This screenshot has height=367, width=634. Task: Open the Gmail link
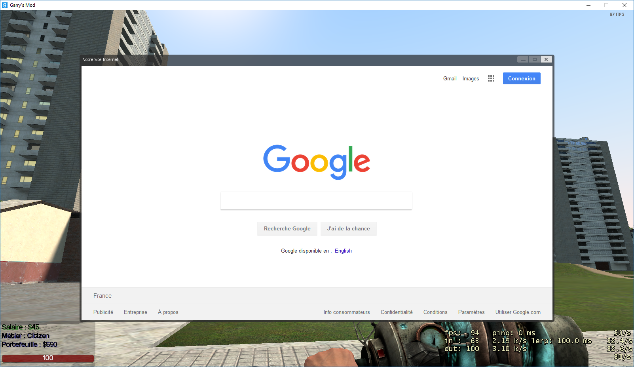point(450,78)
